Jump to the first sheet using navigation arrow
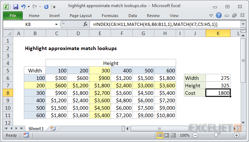249x142 pixels. pyautogui.click(x=5, y=128)
